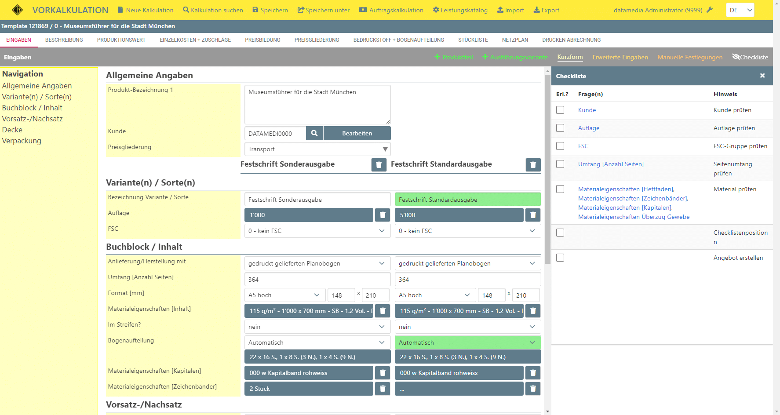The image size is (780, 415).
Task: Open the Stückliste tab
Action: 473,40
